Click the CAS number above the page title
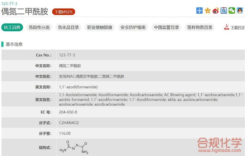 pos(9,4)
